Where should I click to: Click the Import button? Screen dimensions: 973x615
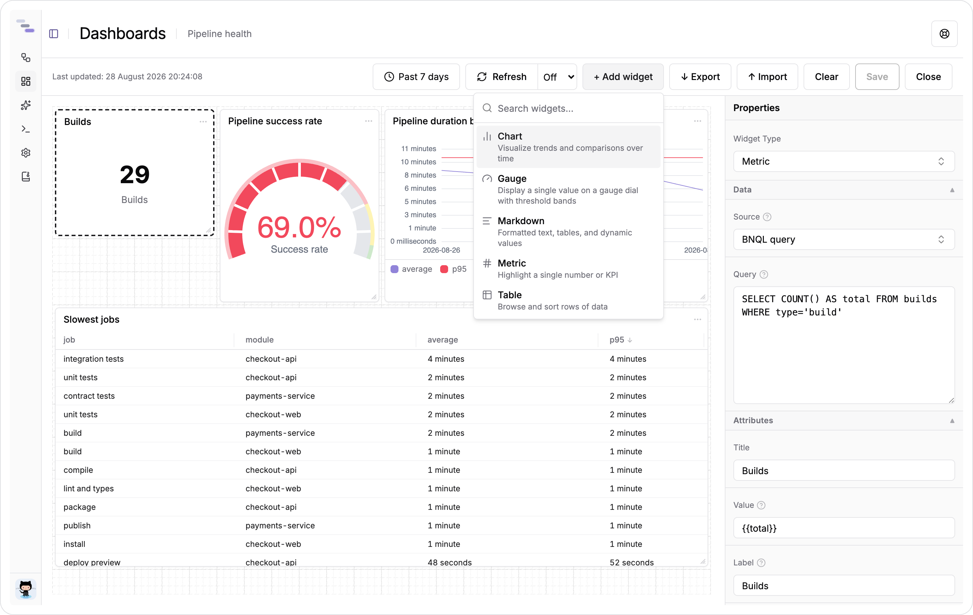coord(767,77)
